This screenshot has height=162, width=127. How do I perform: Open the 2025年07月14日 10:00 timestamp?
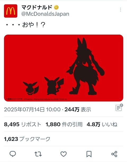(32, 109)
